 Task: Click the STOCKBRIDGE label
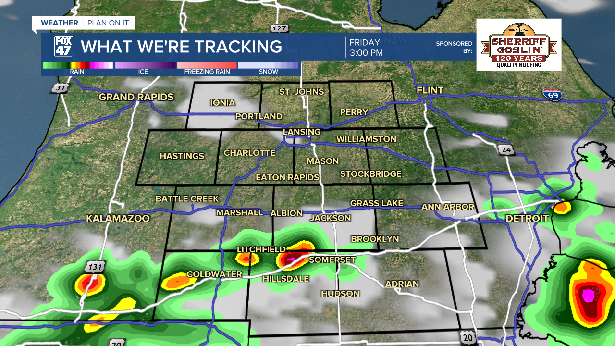tap(371, 174)
